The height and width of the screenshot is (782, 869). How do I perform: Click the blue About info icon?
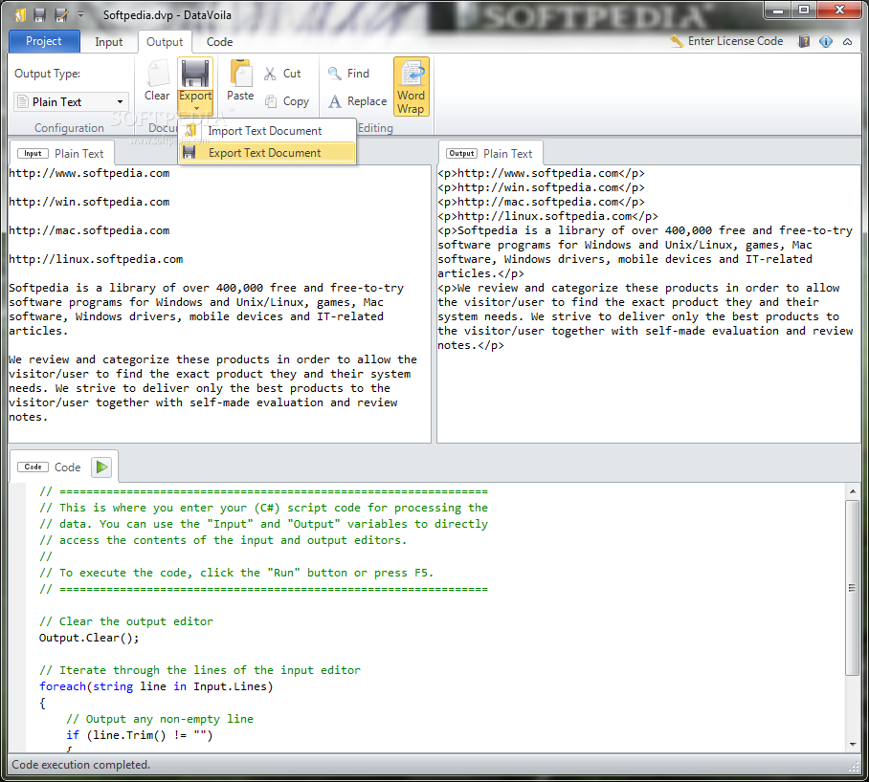826,41
